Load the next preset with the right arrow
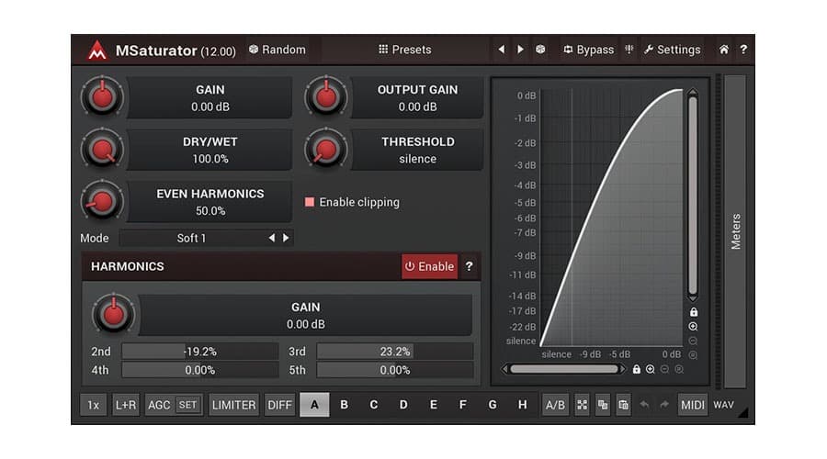This screenshot has width=827, height=459. [x=521, y=50]
